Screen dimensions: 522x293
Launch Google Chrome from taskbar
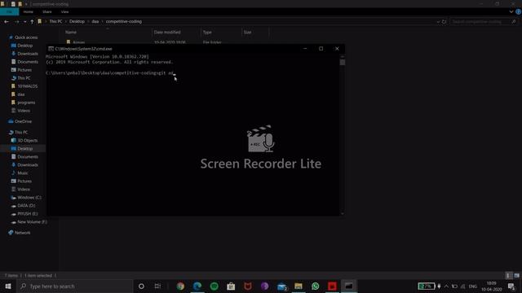click(x=180, y=286)
